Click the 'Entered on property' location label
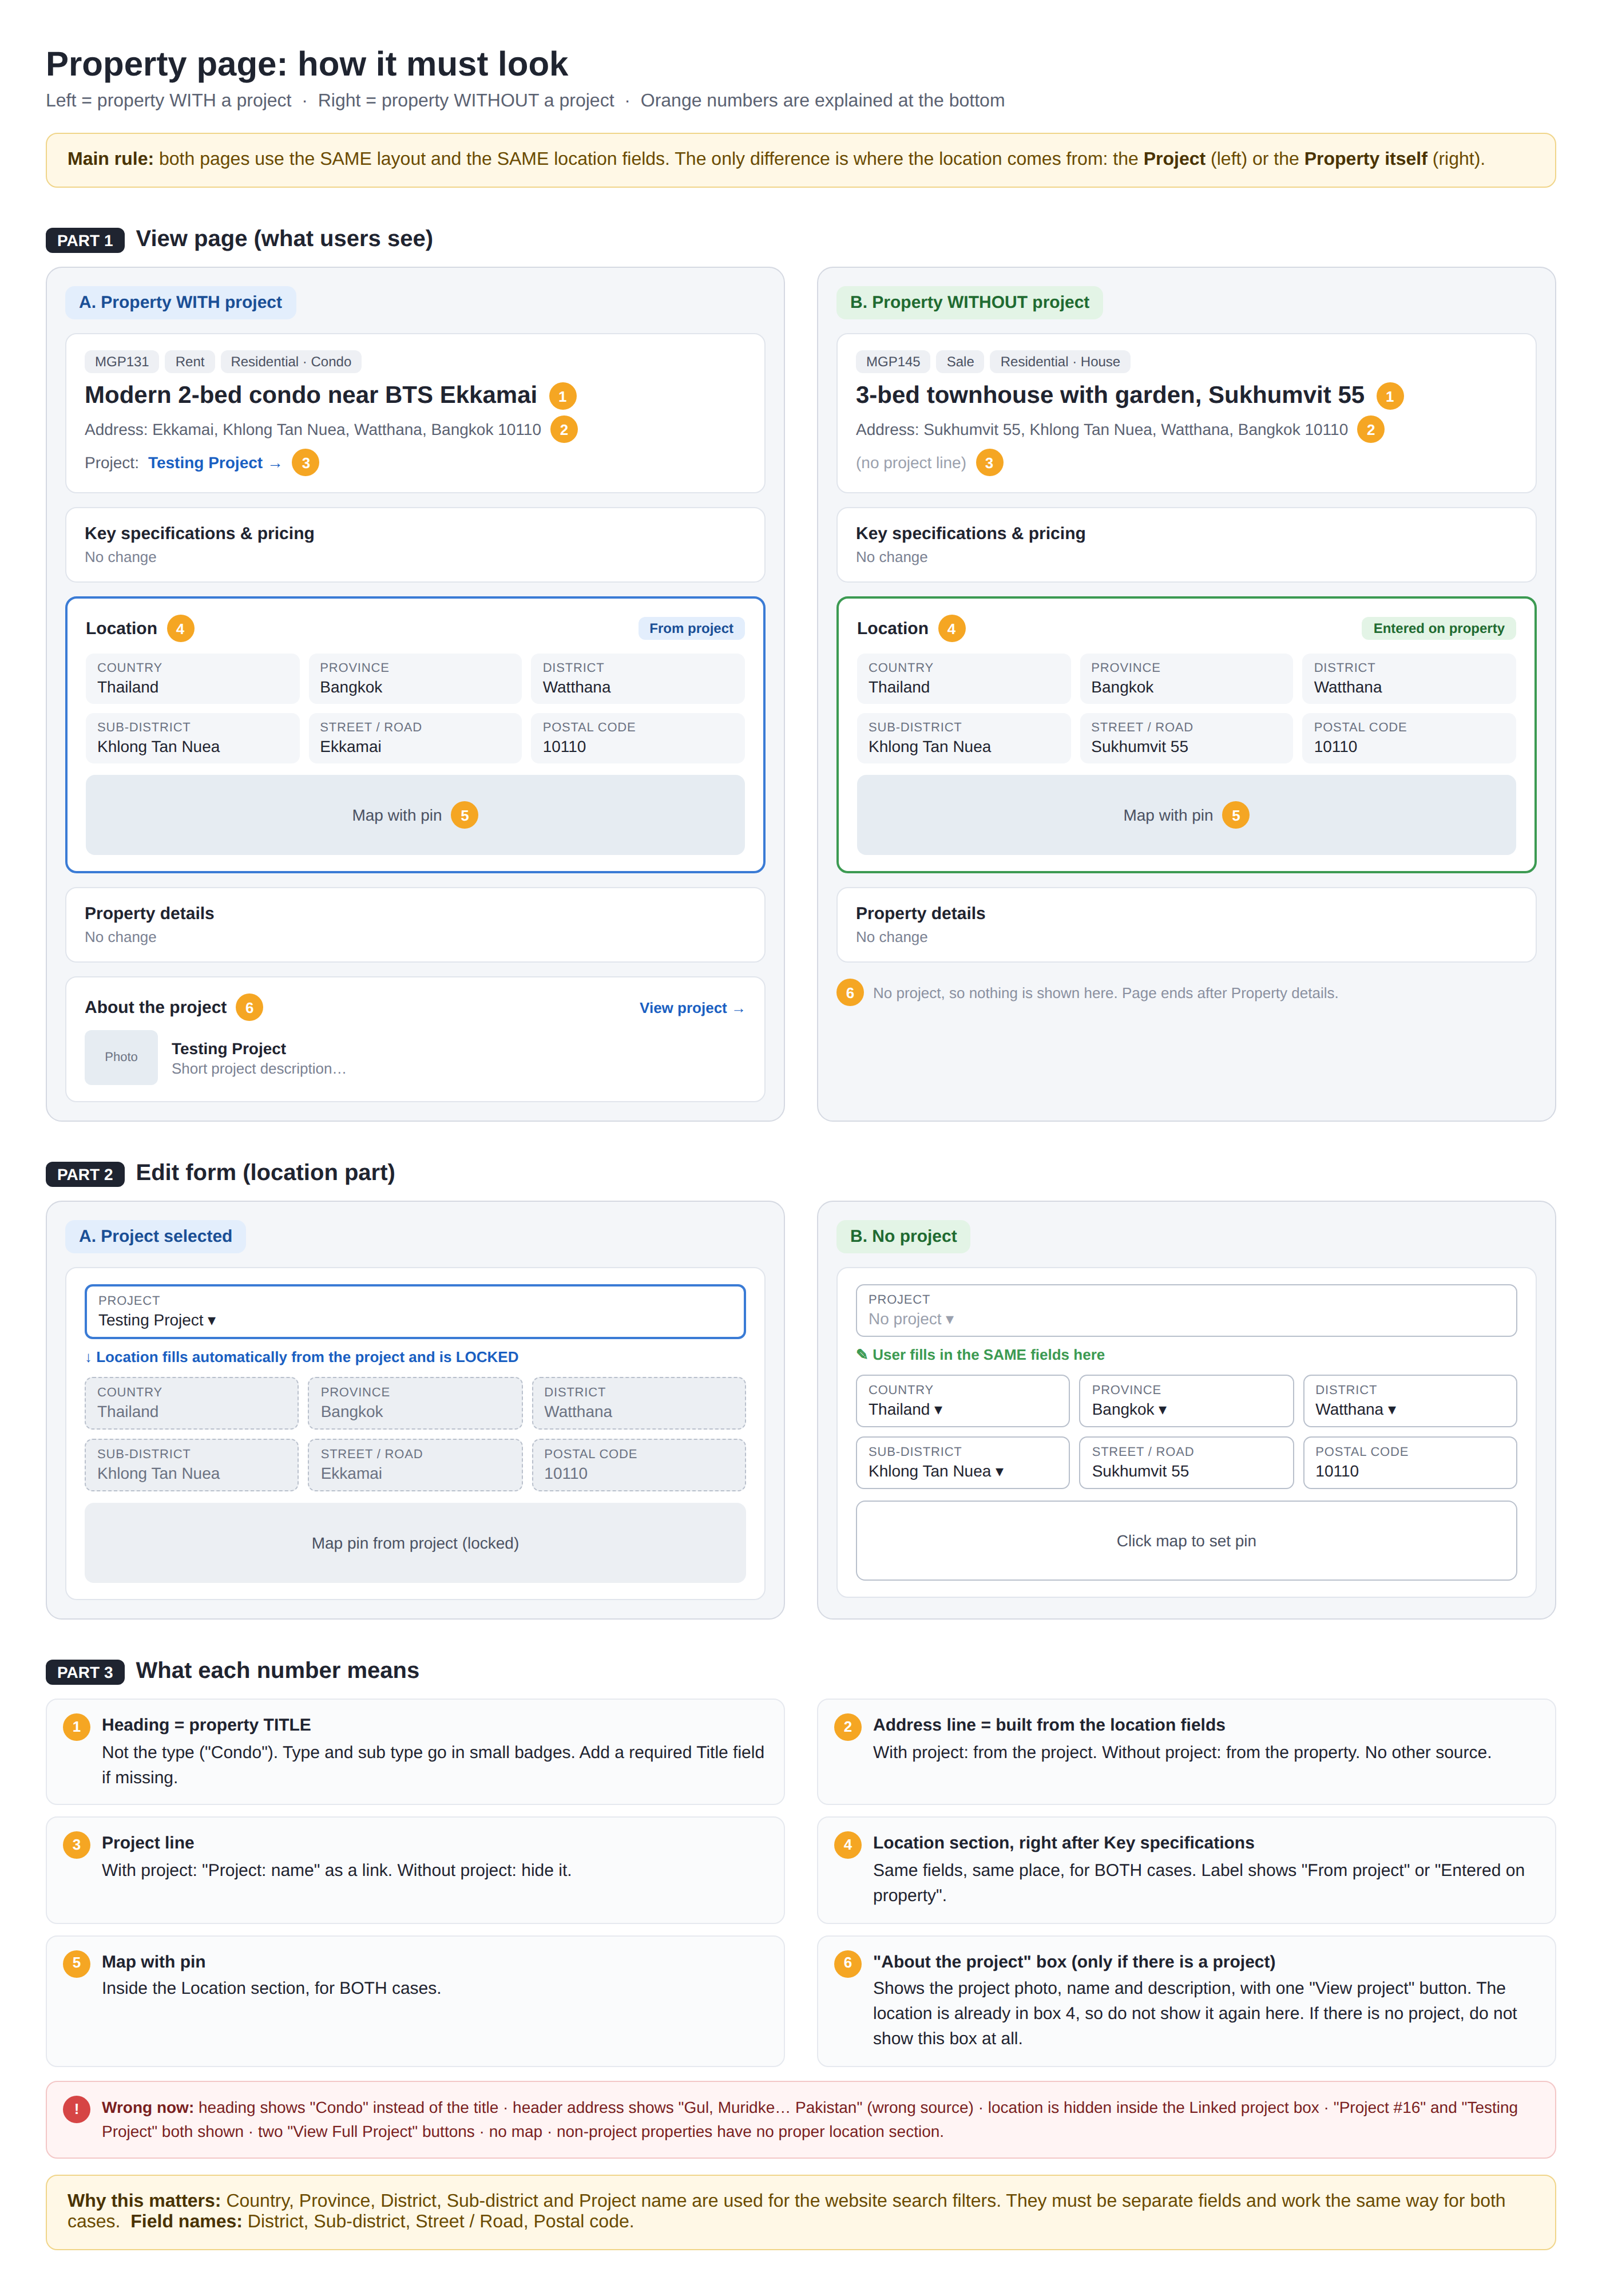 (1438, 628)
